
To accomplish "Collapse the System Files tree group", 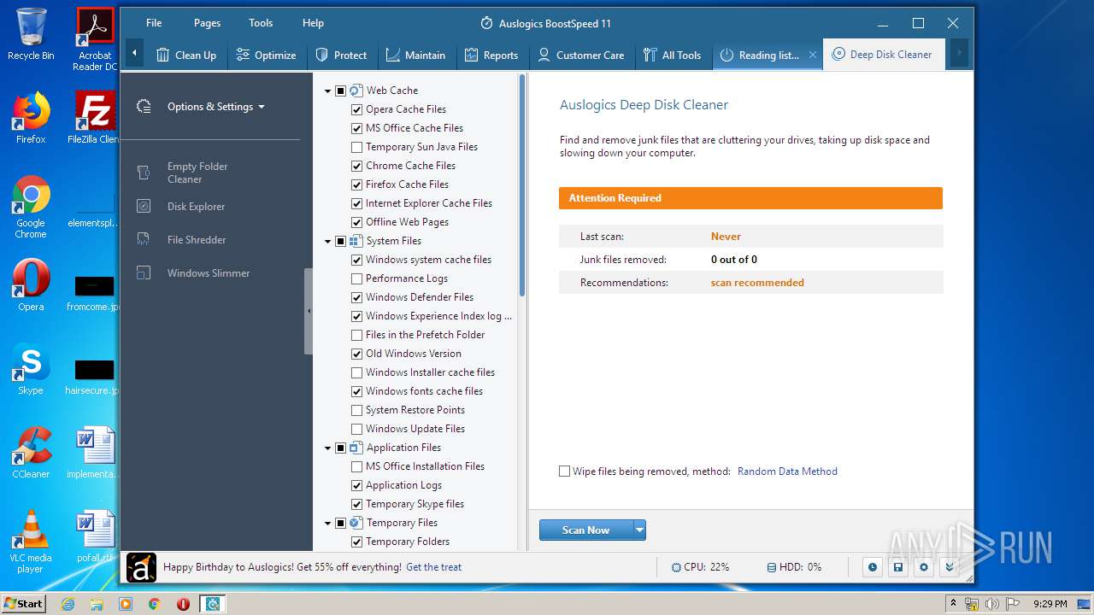I will [327, 241].
